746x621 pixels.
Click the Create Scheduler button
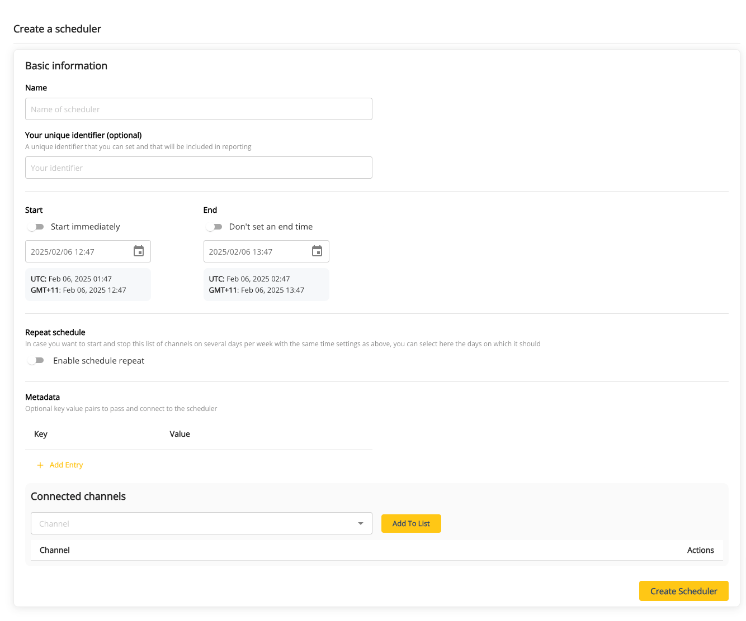click(683, 591)
